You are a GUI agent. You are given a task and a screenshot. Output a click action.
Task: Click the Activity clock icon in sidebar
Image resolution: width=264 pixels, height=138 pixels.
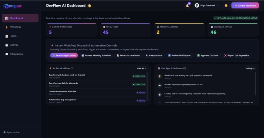coord(7,45)
